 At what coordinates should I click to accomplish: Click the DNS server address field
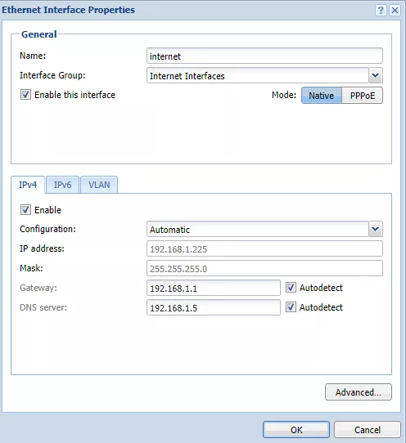point(214,307)
